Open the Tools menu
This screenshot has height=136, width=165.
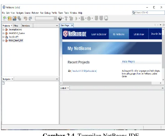66,13
